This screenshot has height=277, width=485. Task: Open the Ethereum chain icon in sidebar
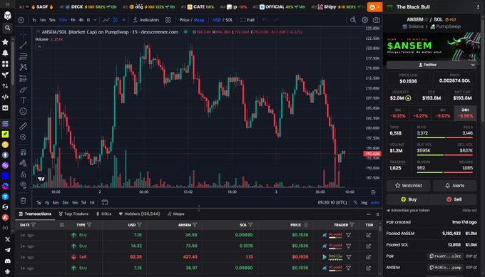5,155
